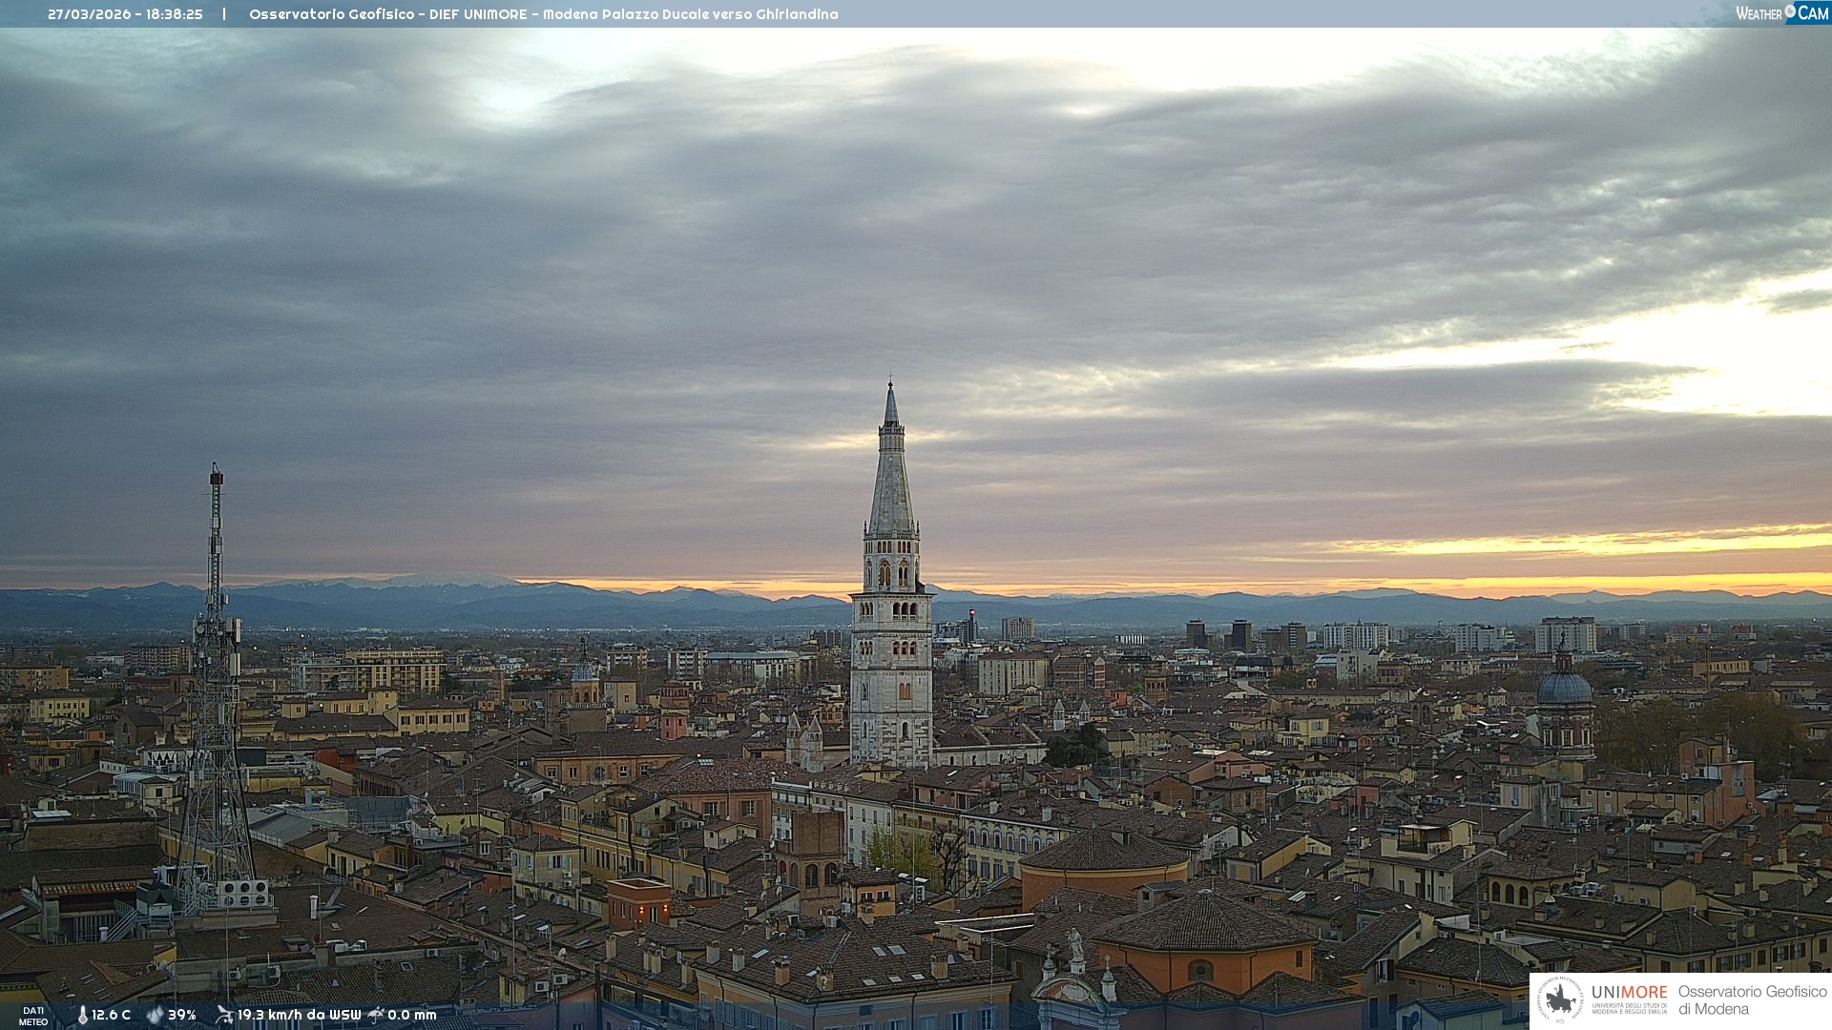Click the wind anemometer icon

click(224, 1015)
